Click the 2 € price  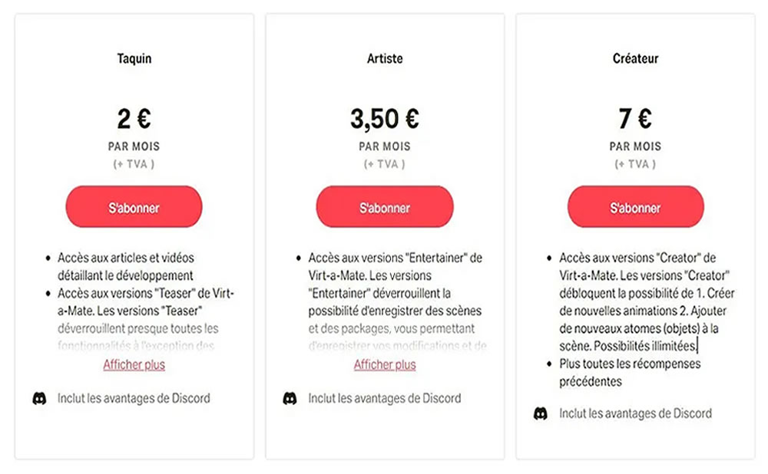(134, 119)
